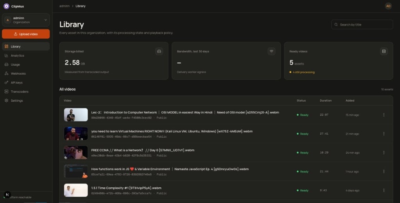Click the Duration column header

click(325, 101)
